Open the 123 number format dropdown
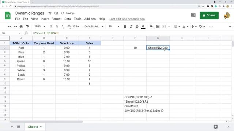The width and height of the screenshot is (234, 131). (x=76, y=27)
